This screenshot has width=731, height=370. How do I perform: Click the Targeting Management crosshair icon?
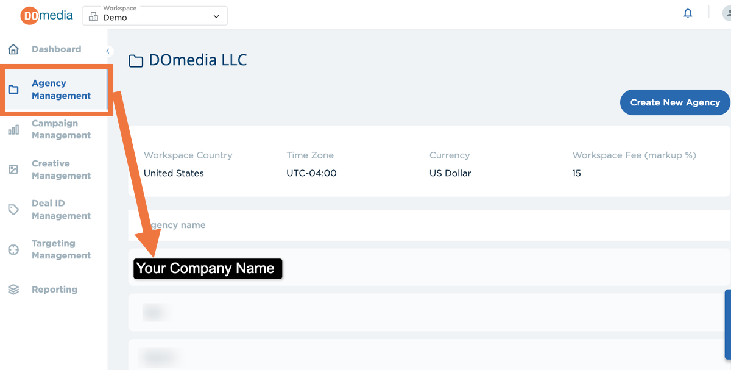click(x=13, y=249)
